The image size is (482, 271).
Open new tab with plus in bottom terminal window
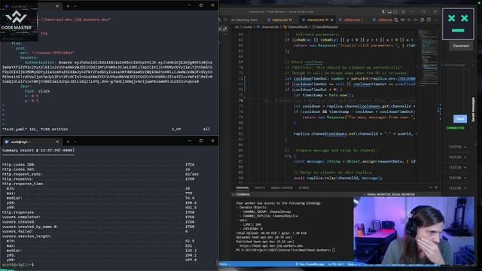pyautogui.click(x=68, y=142)
